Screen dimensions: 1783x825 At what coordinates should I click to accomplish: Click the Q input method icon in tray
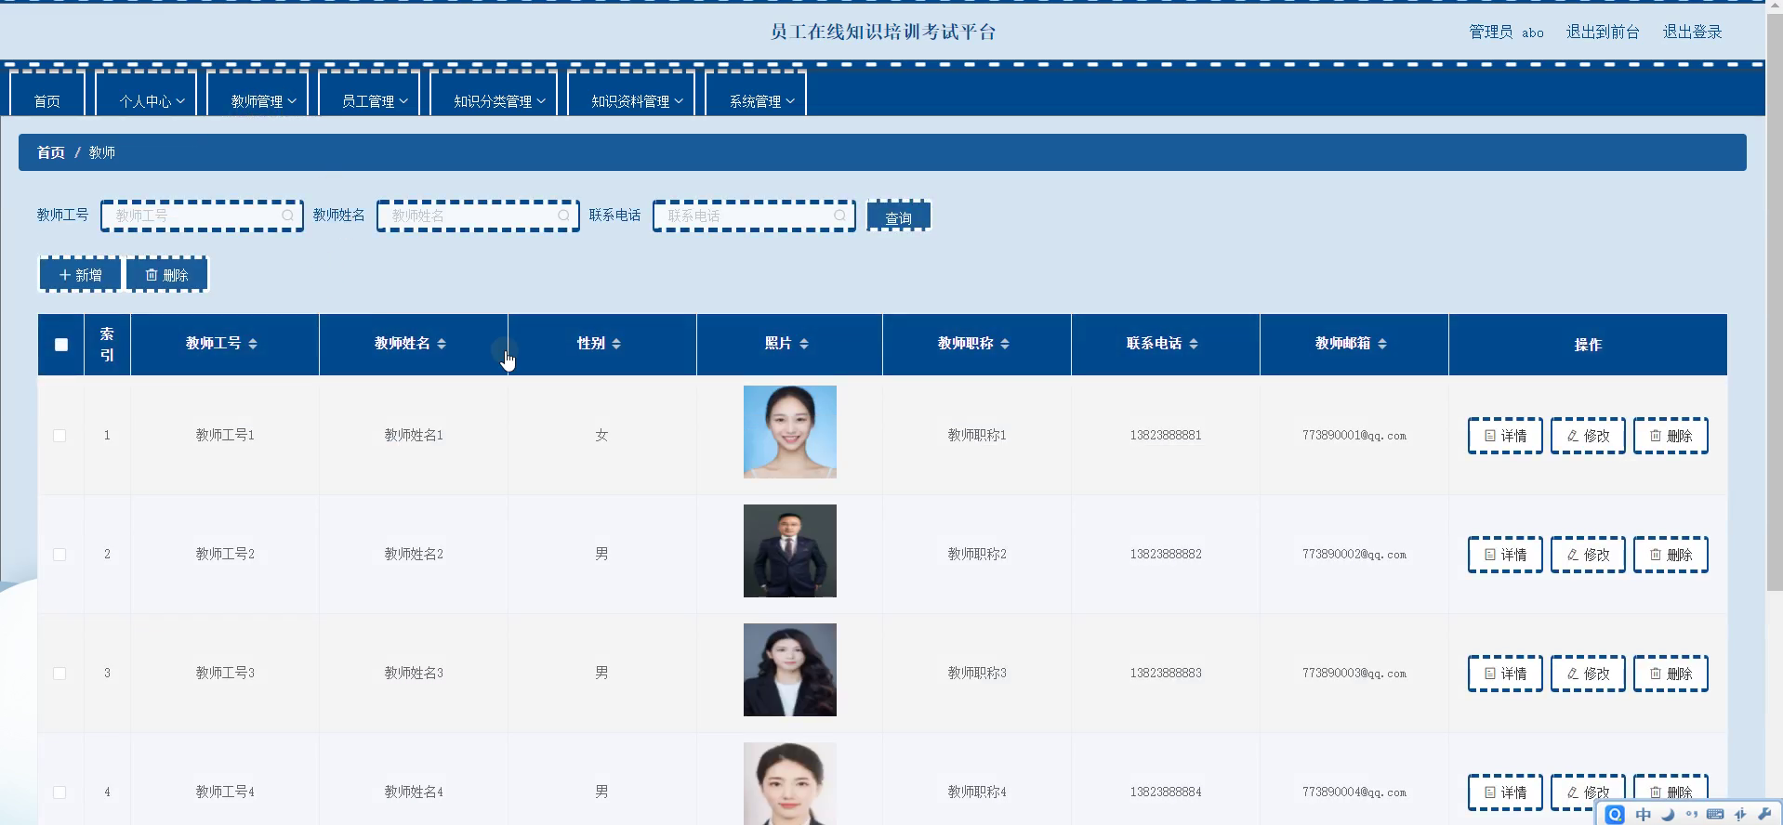coord(1615,815)
